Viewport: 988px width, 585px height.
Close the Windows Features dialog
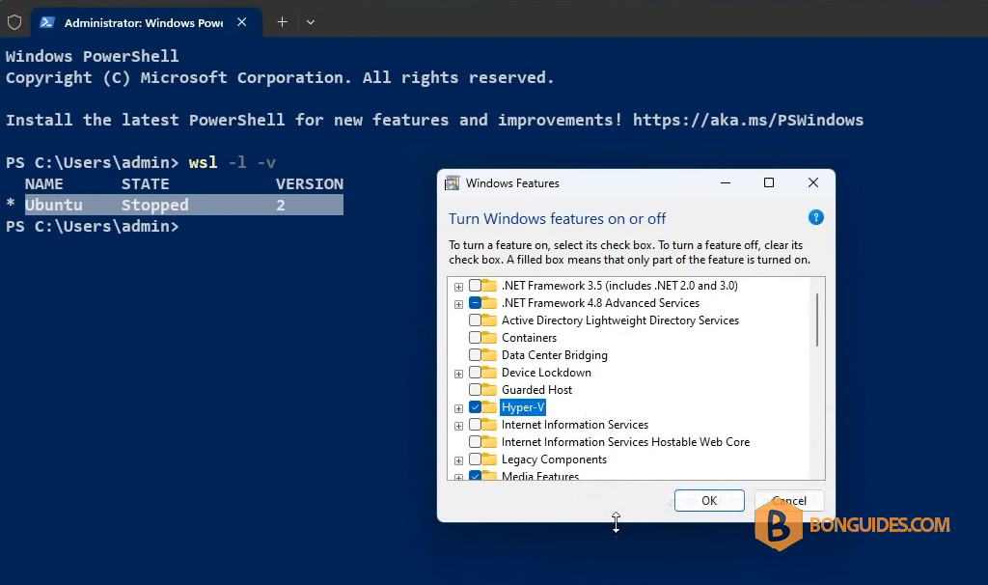pyautogui.click(x=813, y=182)
